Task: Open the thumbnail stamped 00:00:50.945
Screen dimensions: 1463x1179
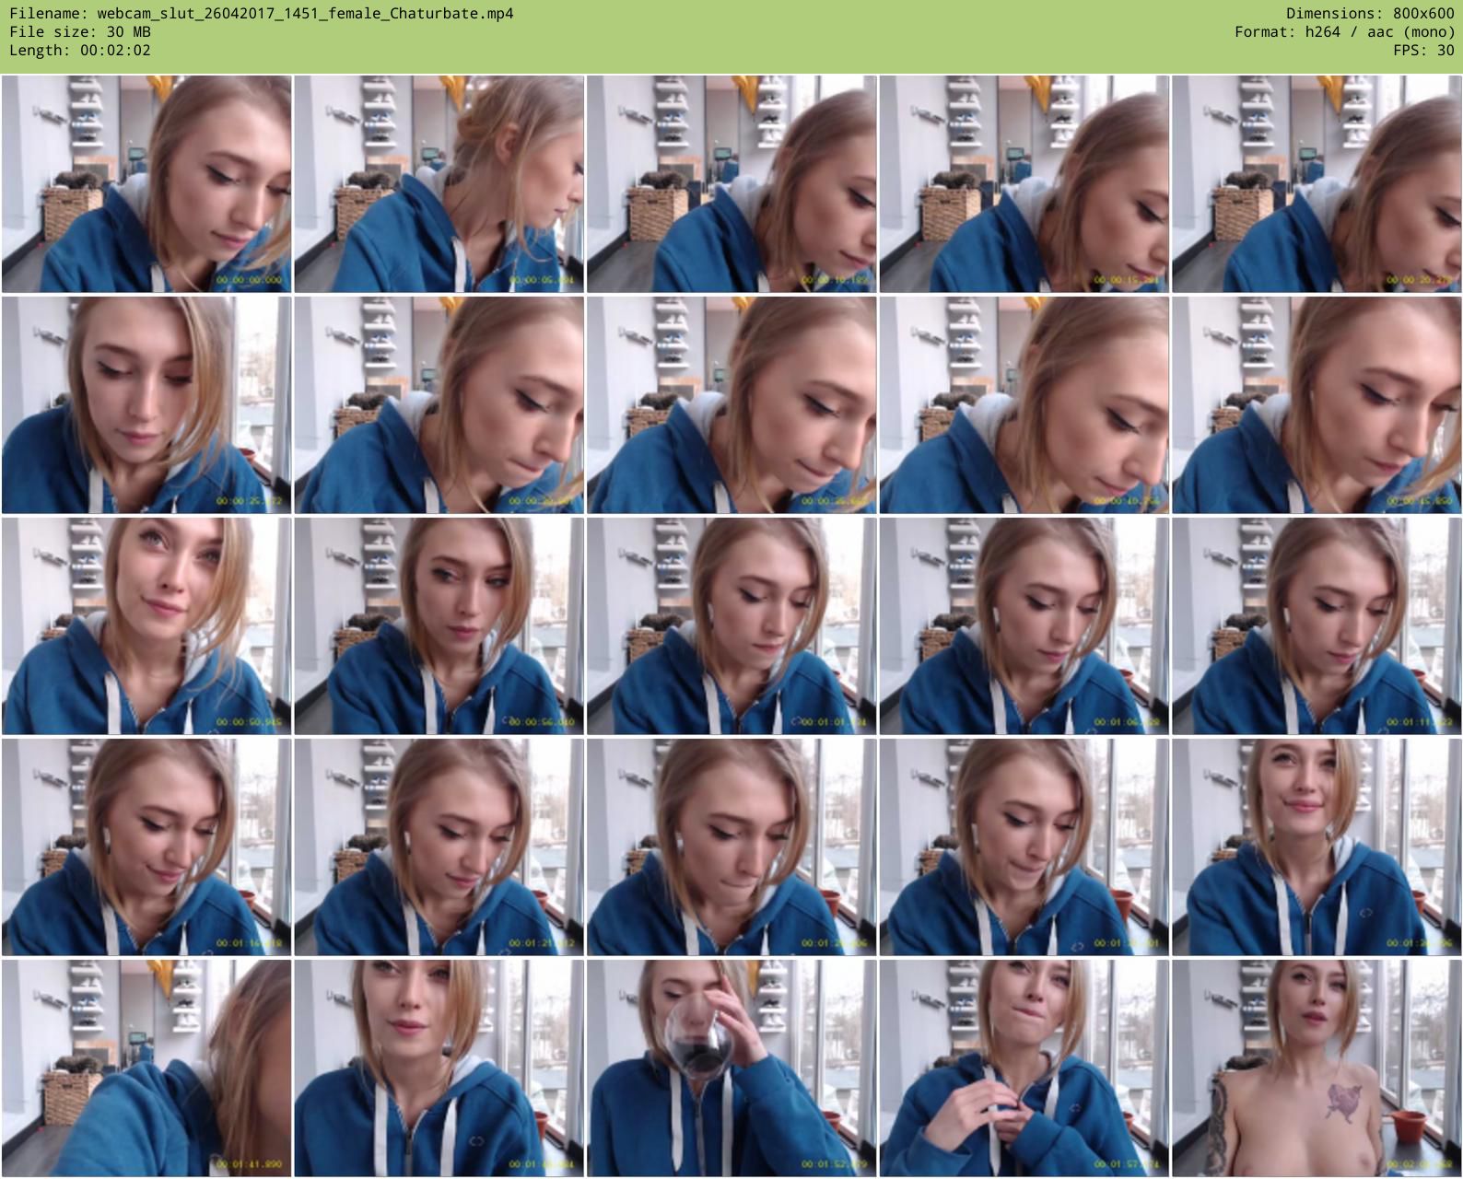Action: (x=146, y=626)
